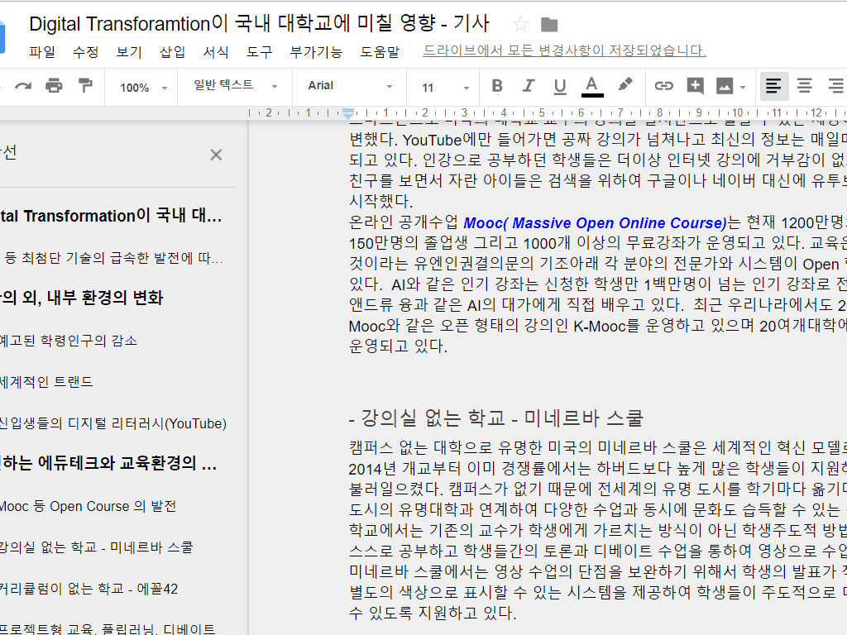Jump to outline item '예고된 학령인구의 감소'
The height and width of the screenshot is (635, 847).
tap(68, 341)
